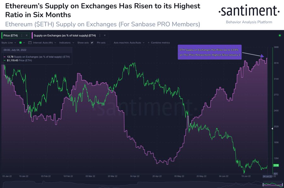The width and height of the screenshot is (284, 188).
Task: Click the plus icon beside Combine metrics
Action: [149, 43]
